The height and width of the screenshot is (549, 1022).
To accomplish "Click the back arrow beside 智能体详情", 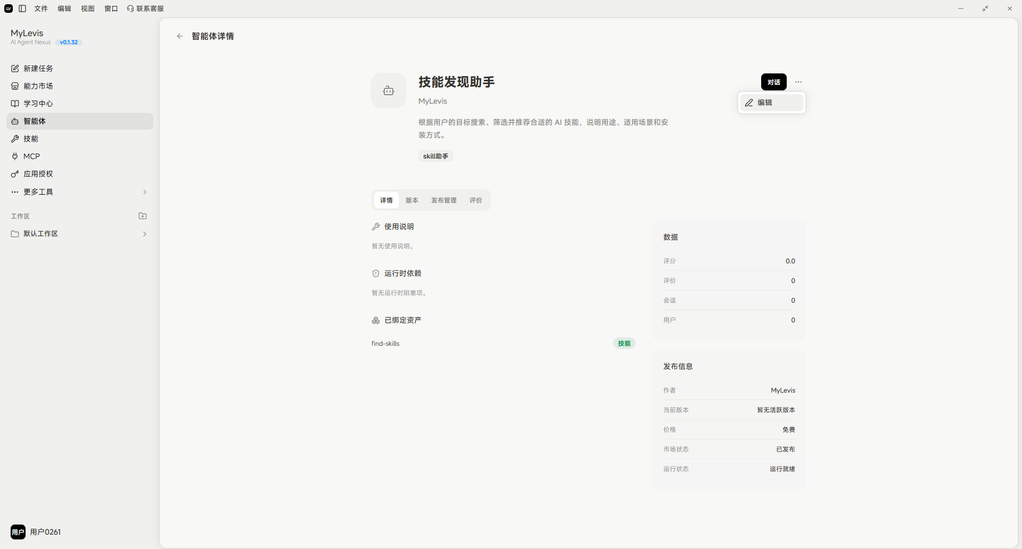I will [x=180, y=36].
